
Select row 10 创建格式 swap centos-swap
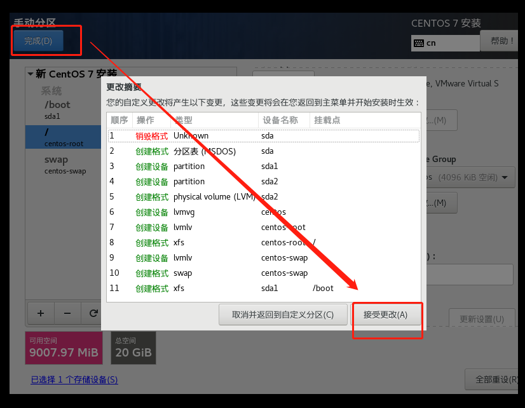[264, 273]
